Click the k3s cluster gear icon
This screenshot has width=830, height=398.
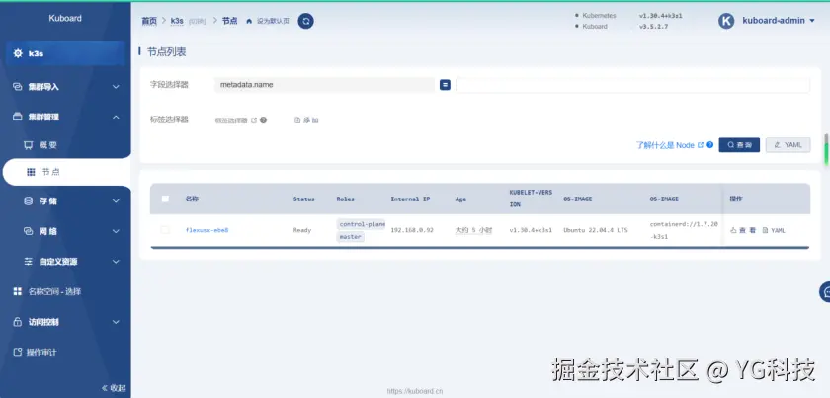tap(18, 53)
